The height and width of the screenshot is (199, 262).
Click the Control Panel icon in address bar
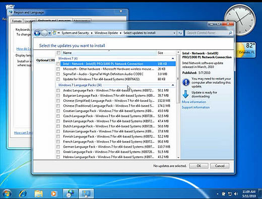click(x=54, y=33)
